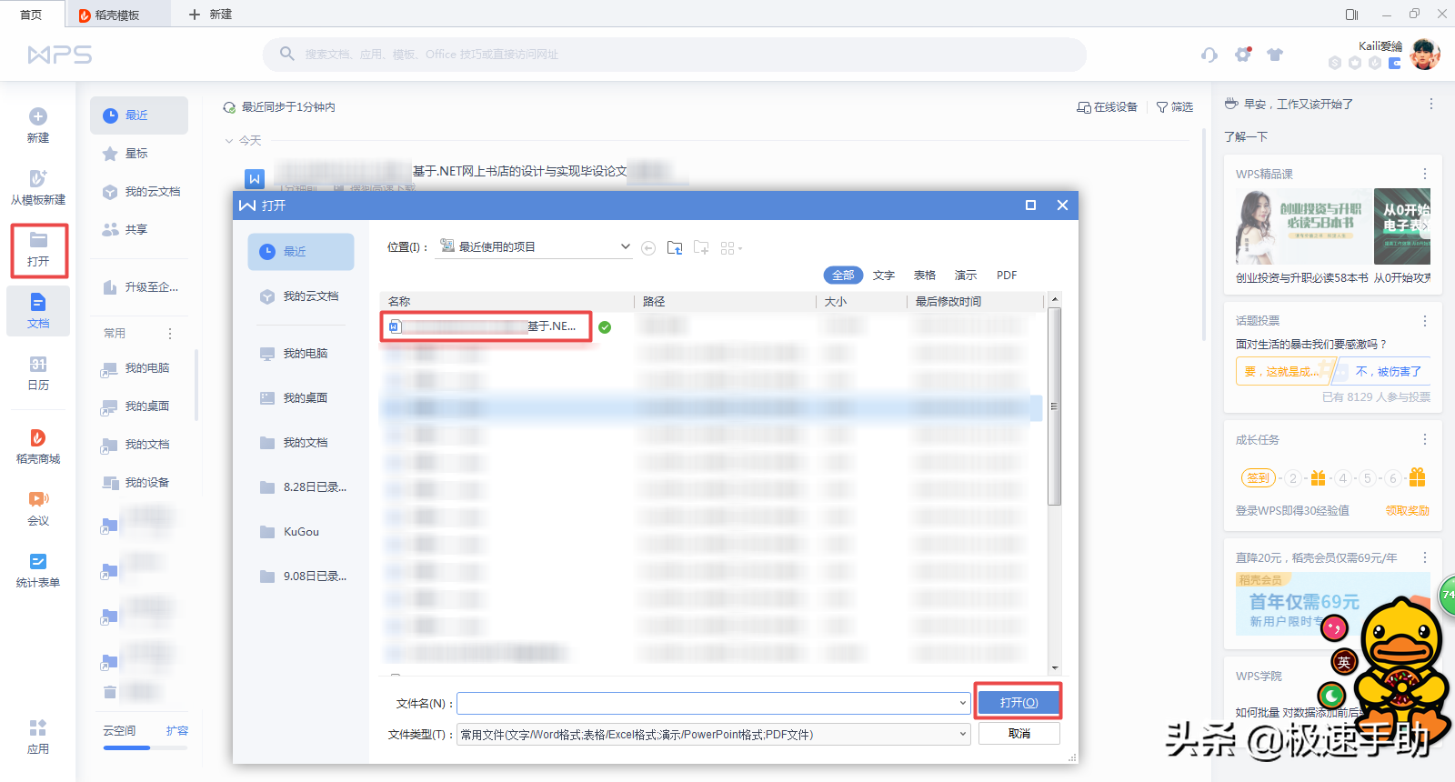Image resolution: width=1455 pixels, height=782 pixels.
Task: Click the skin T-shirt icon
Action: pos(1275,55)
